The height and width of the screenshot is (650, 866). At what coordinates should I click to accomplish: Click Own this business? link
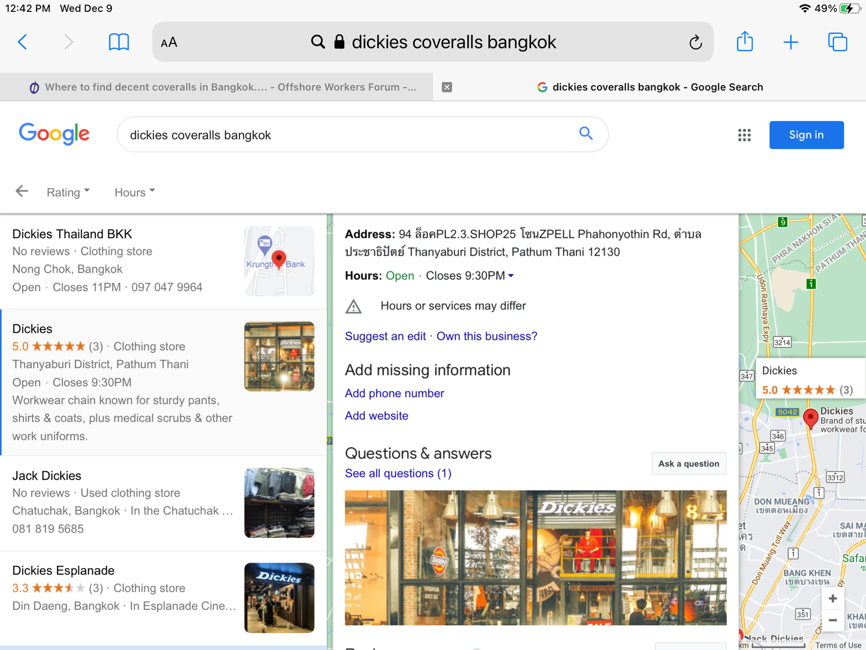(x=487, y=336)
